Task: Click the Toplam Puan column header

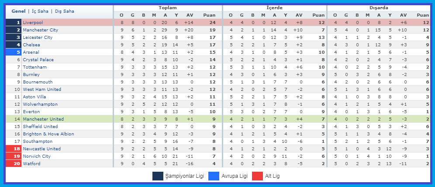Action: pos(209,15)
